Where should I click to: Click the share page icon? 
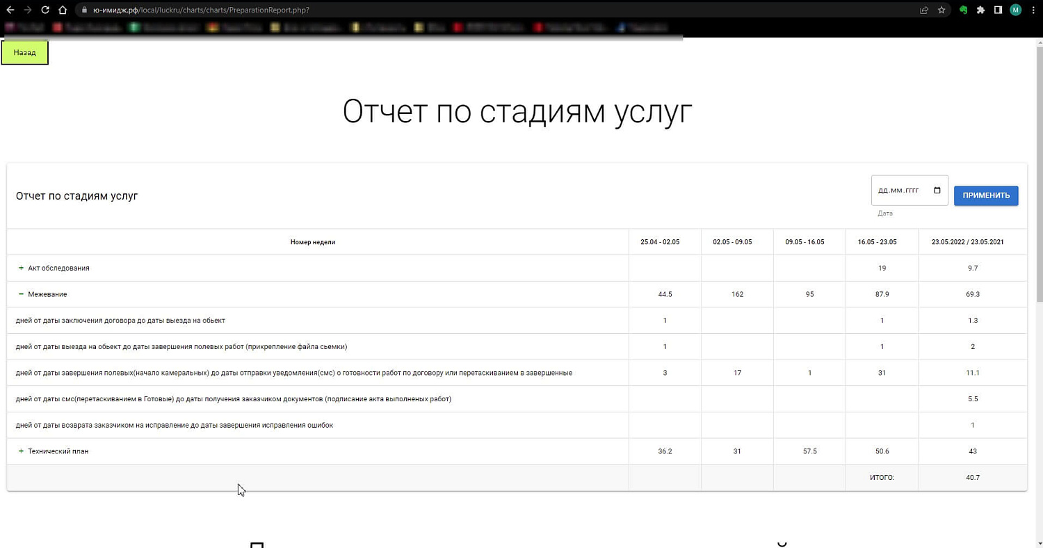(x=923, y=10)
